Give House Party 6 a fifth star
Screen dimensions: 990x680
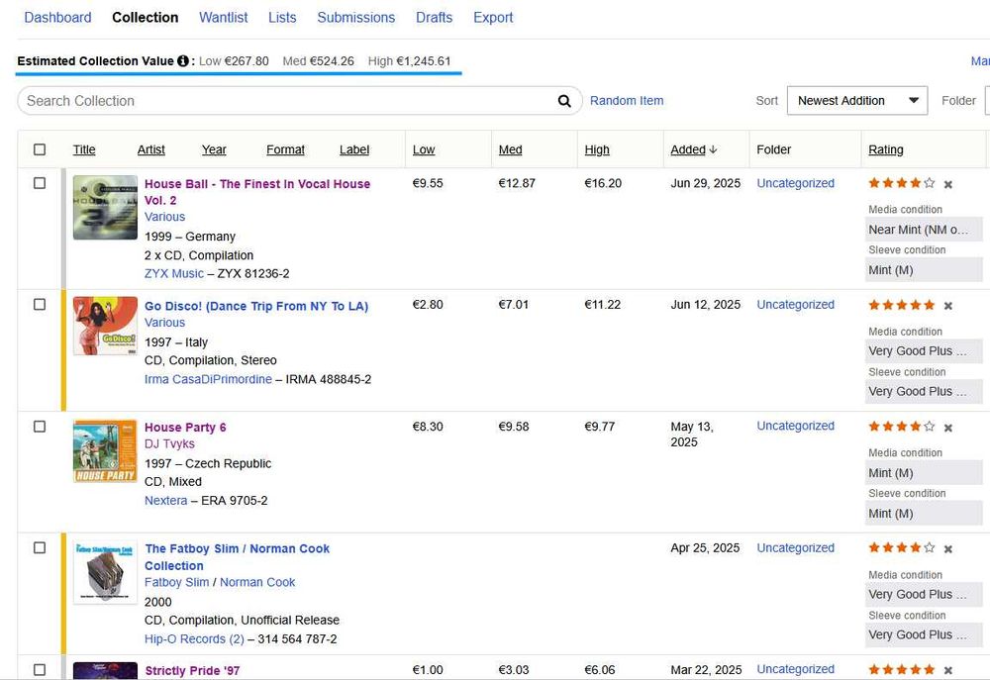tap(929, 427)
